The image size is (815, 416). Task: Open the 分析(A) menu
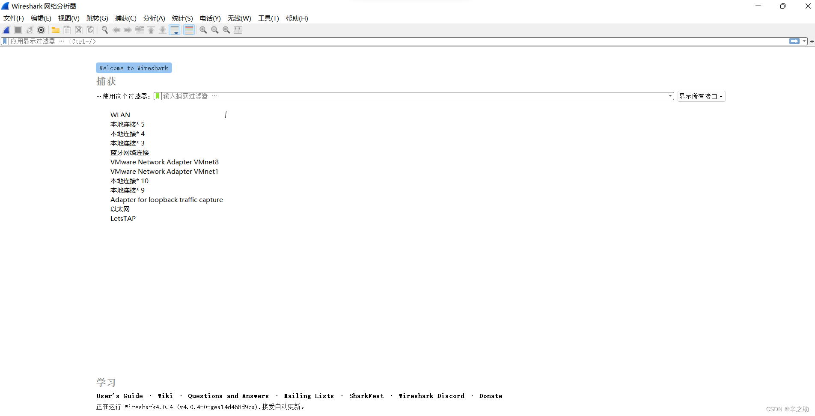pyautogui.click(x=154, y=18)
